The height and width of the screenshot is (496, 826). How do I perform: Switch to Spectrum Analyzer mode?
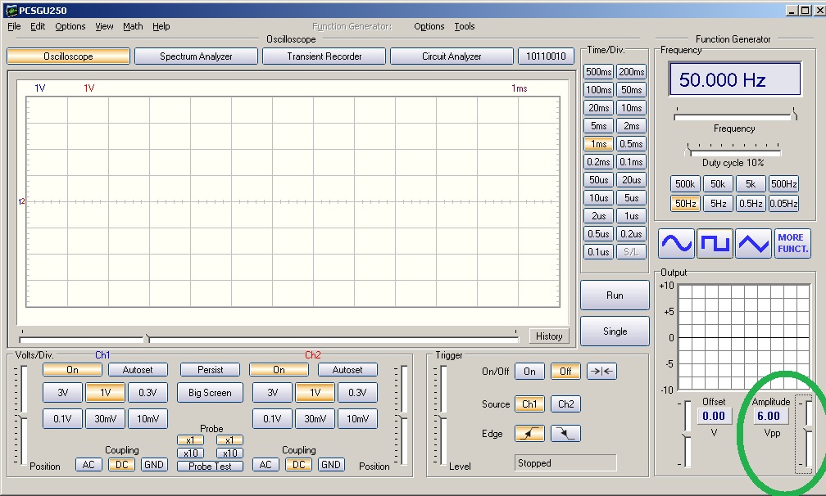pos(196,56)
